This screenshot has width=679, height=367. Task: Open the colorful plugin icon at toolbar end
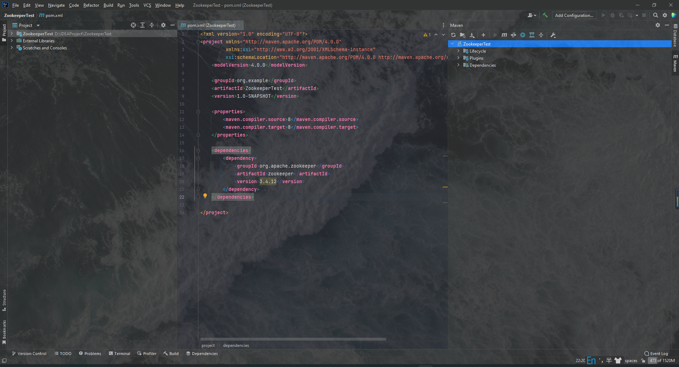click(674, 15)
